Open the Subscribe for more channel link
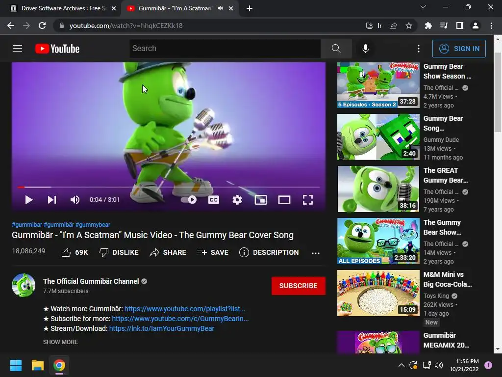This screenshot has width=502, height=377. [x=180, y=319]
